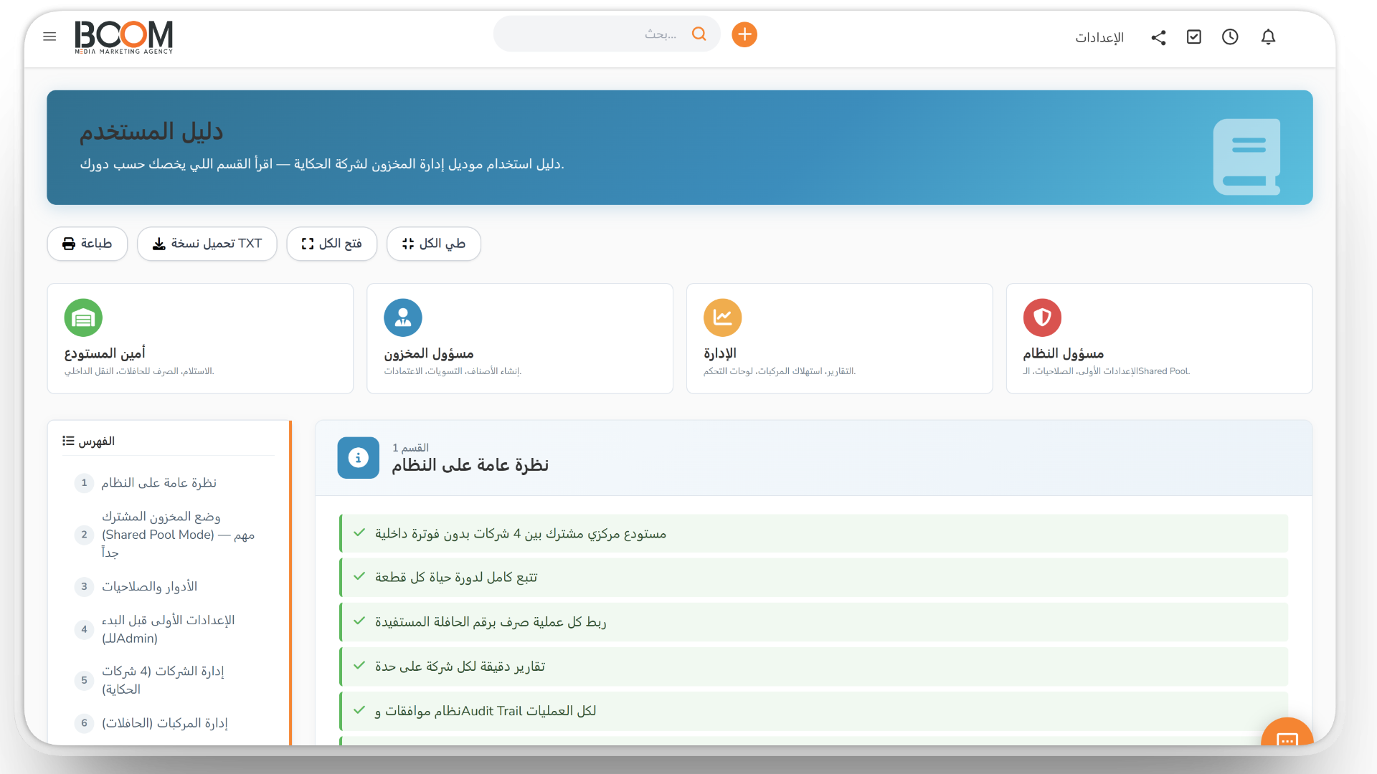Click row مستودع مركزي مشترك بين 4 شركات
Image resolution: width=1377 pixels, height=774 pixels.
pos(814,533)
